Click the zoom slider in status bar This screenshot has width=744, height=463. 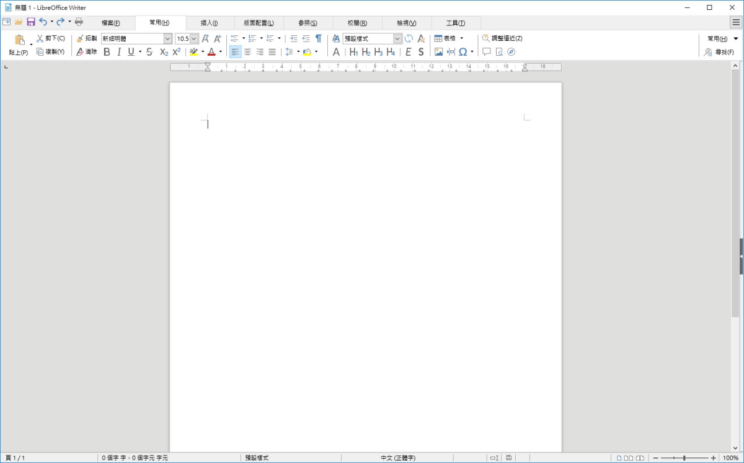click(684, 458)
